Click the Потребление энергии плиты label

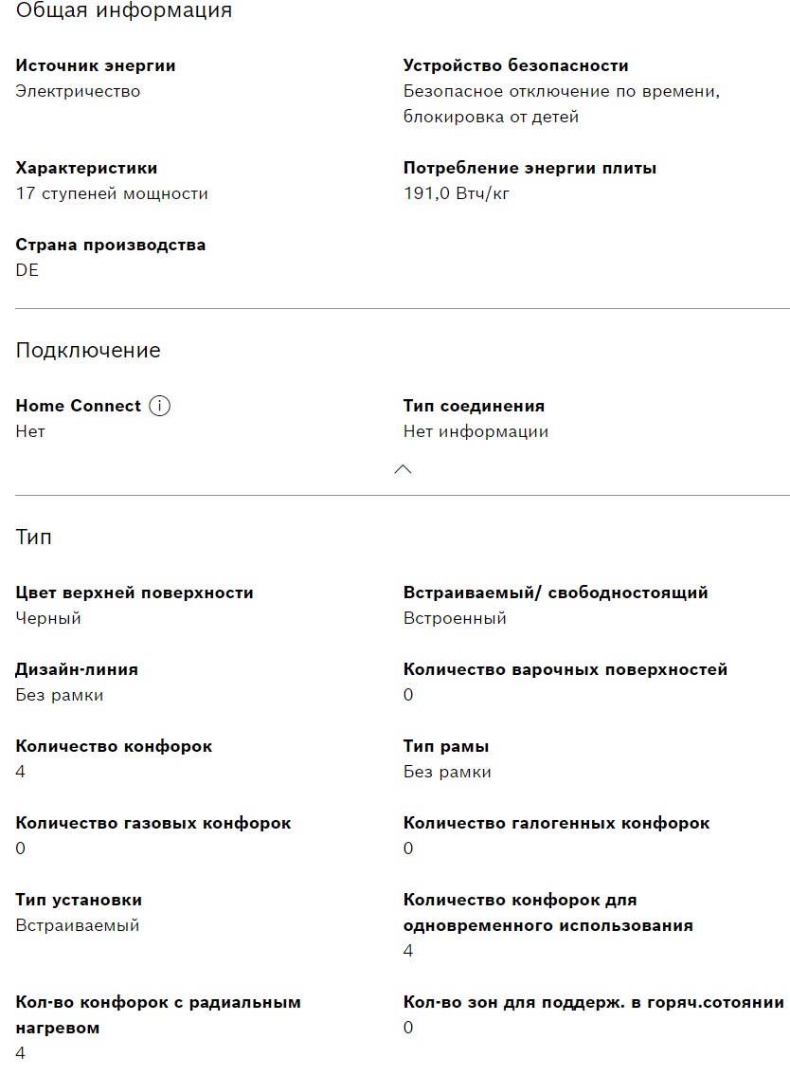(x=530, y=168)
